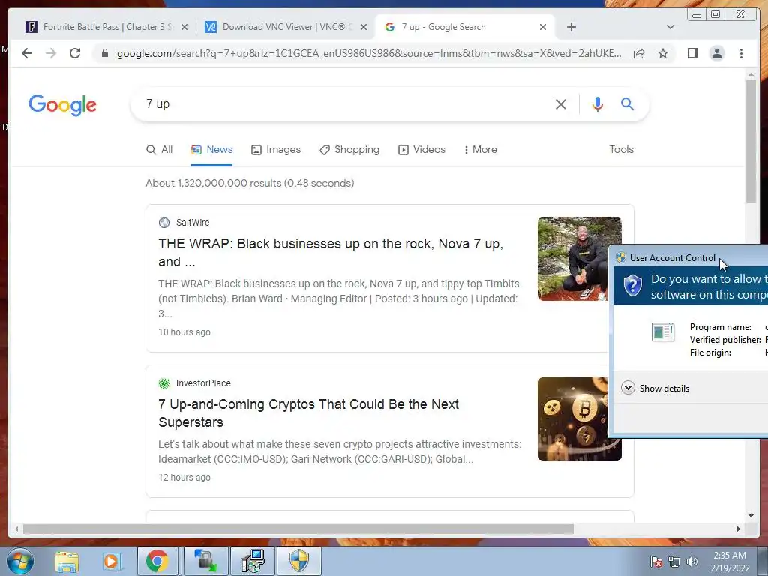Search by voice microphone icon
This screenshot has height=576, width=768.
click(598, 103)
